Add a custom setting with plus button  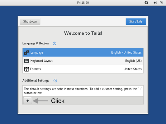pyautogui.click(x=27, y=101)
